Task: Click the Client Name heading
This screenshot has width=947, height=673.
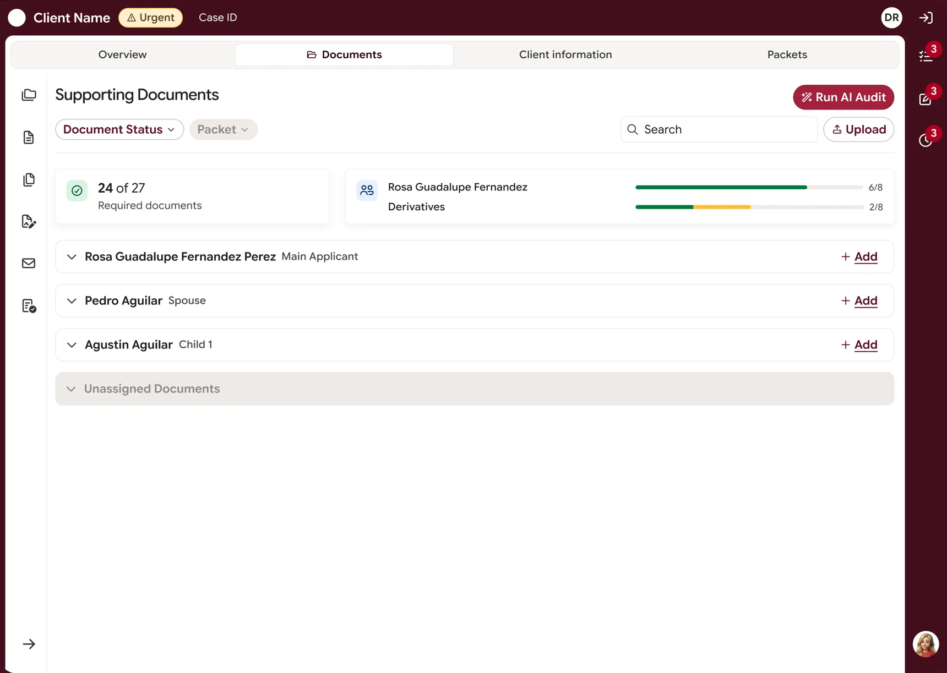Action: [x=72, y=18]
